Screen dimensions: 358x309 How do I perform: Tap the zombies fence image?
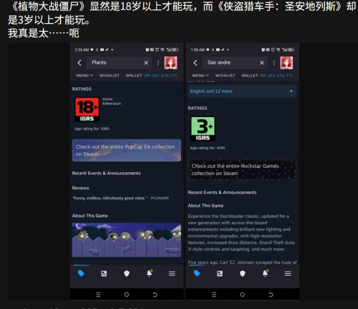point(126,240)
